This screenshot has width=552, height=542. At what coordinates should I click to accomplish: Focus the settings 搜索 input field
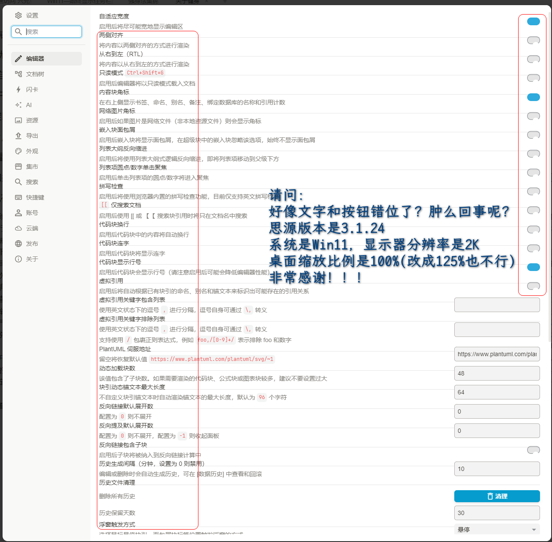click(x=46, y=32)
